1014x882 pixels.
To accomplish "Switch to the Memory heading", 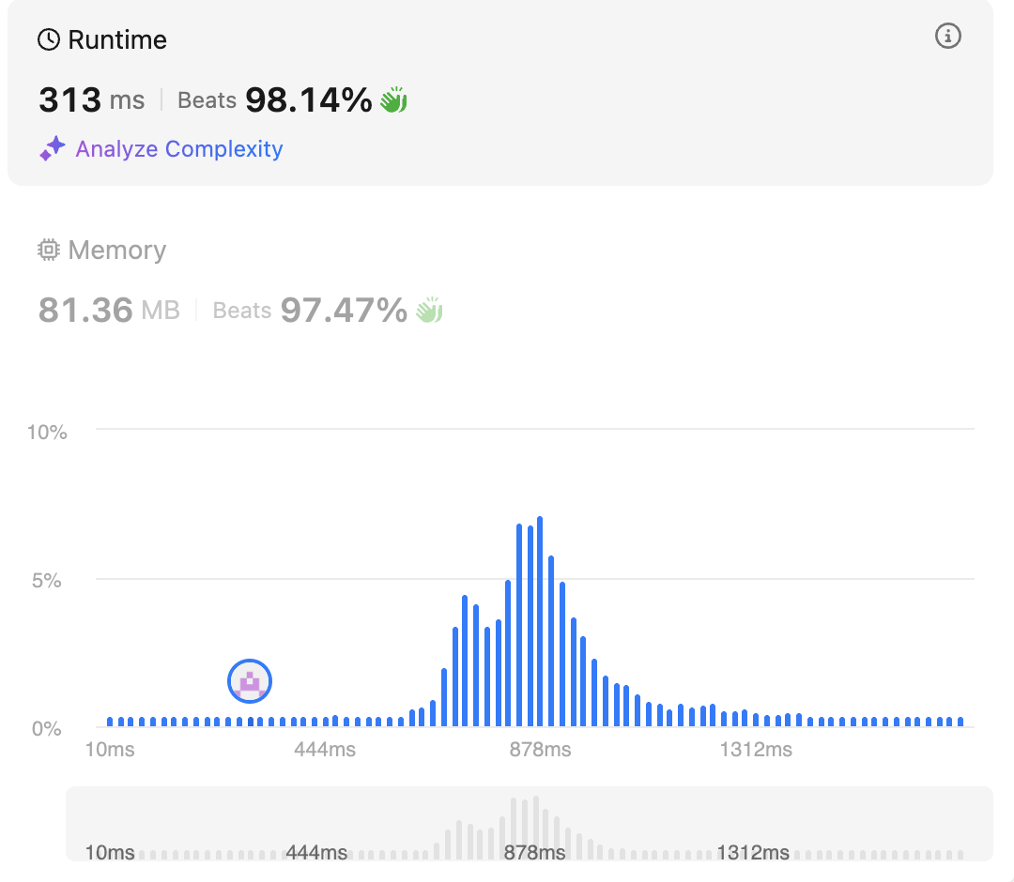I will [116, 251].
